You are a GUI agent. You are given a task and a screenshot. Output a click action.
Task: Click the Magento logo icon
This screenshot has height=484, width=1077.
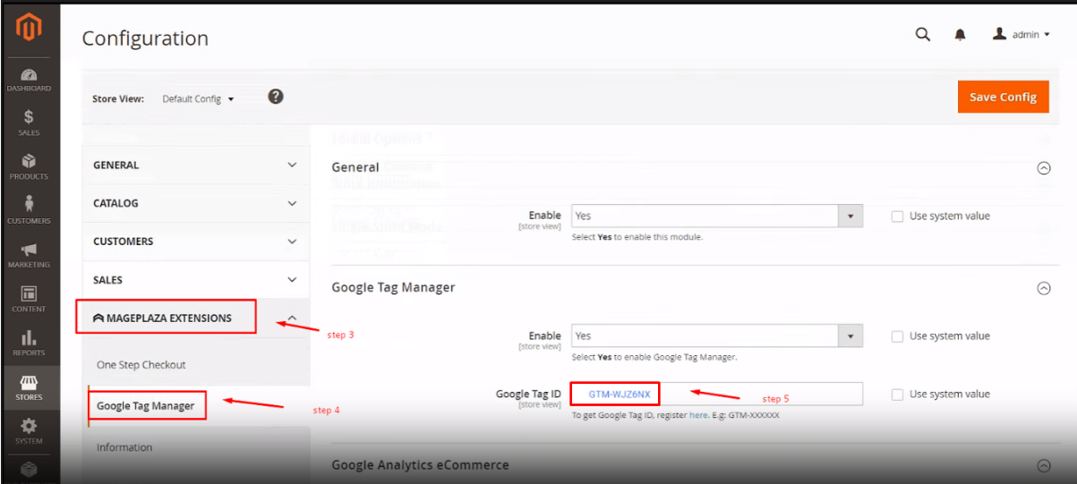click(x=30, y=29)
